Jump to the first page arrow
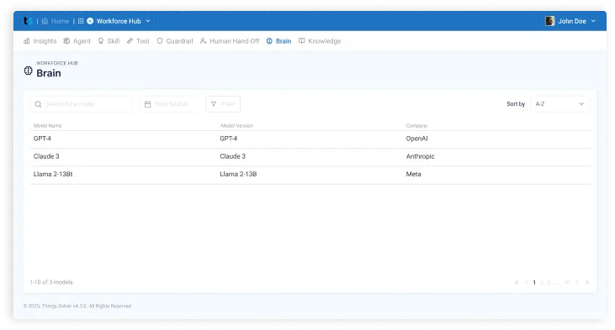The height and width of the screenshot is (330, 615). click(x=517, y=282)
